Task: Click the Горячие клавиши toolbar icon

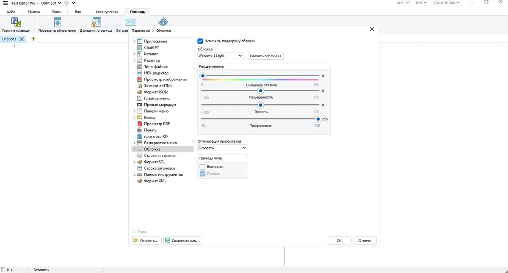Action: pos(16,22)
